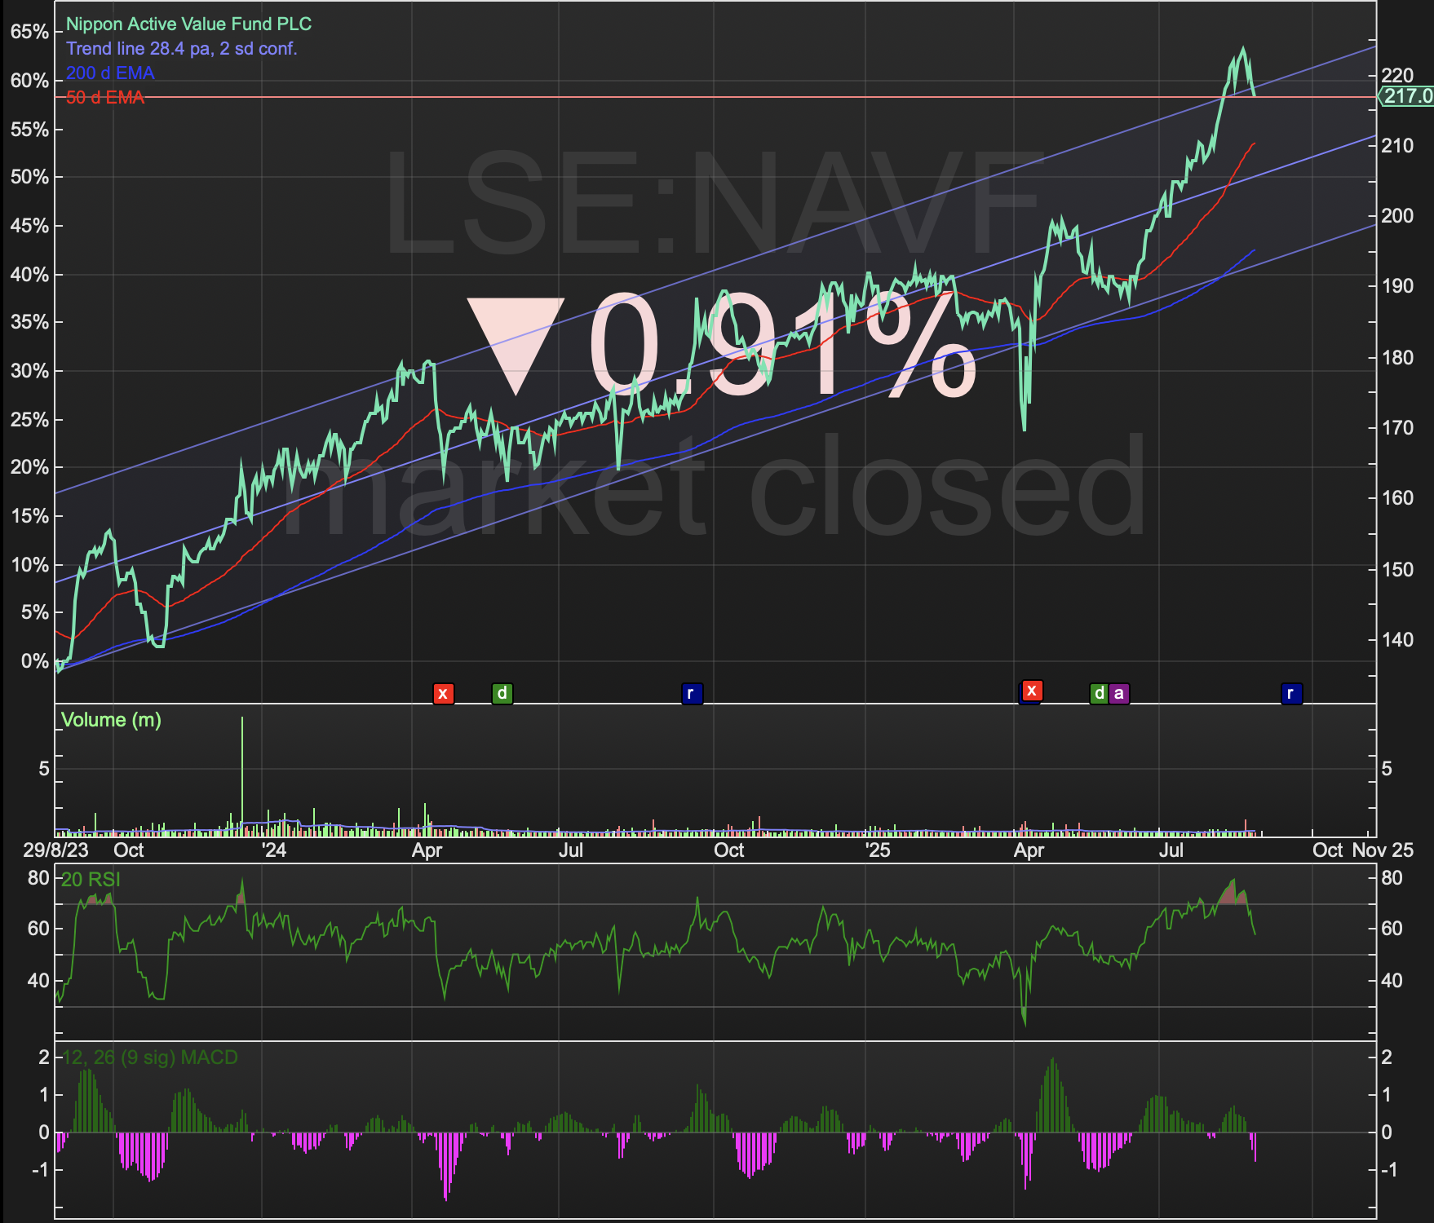Viewport: 1434px width, 1223px height.
Task: Click the tallest volume spike bar
Action: pyautogui.click(x=242, y=776)
